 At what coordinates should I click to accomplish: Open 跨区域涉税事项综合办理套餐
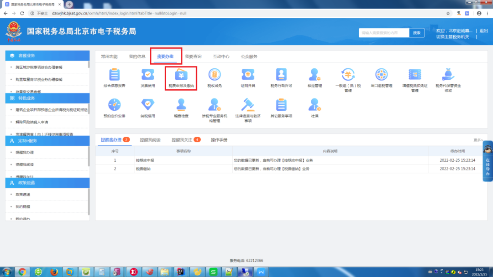tap(39, 67)
